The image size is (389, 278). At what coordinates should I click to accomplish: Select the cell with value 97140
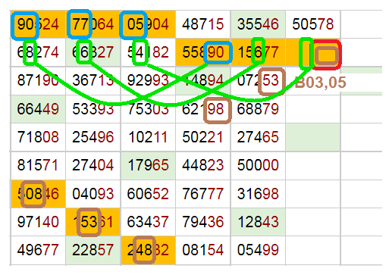38,222
